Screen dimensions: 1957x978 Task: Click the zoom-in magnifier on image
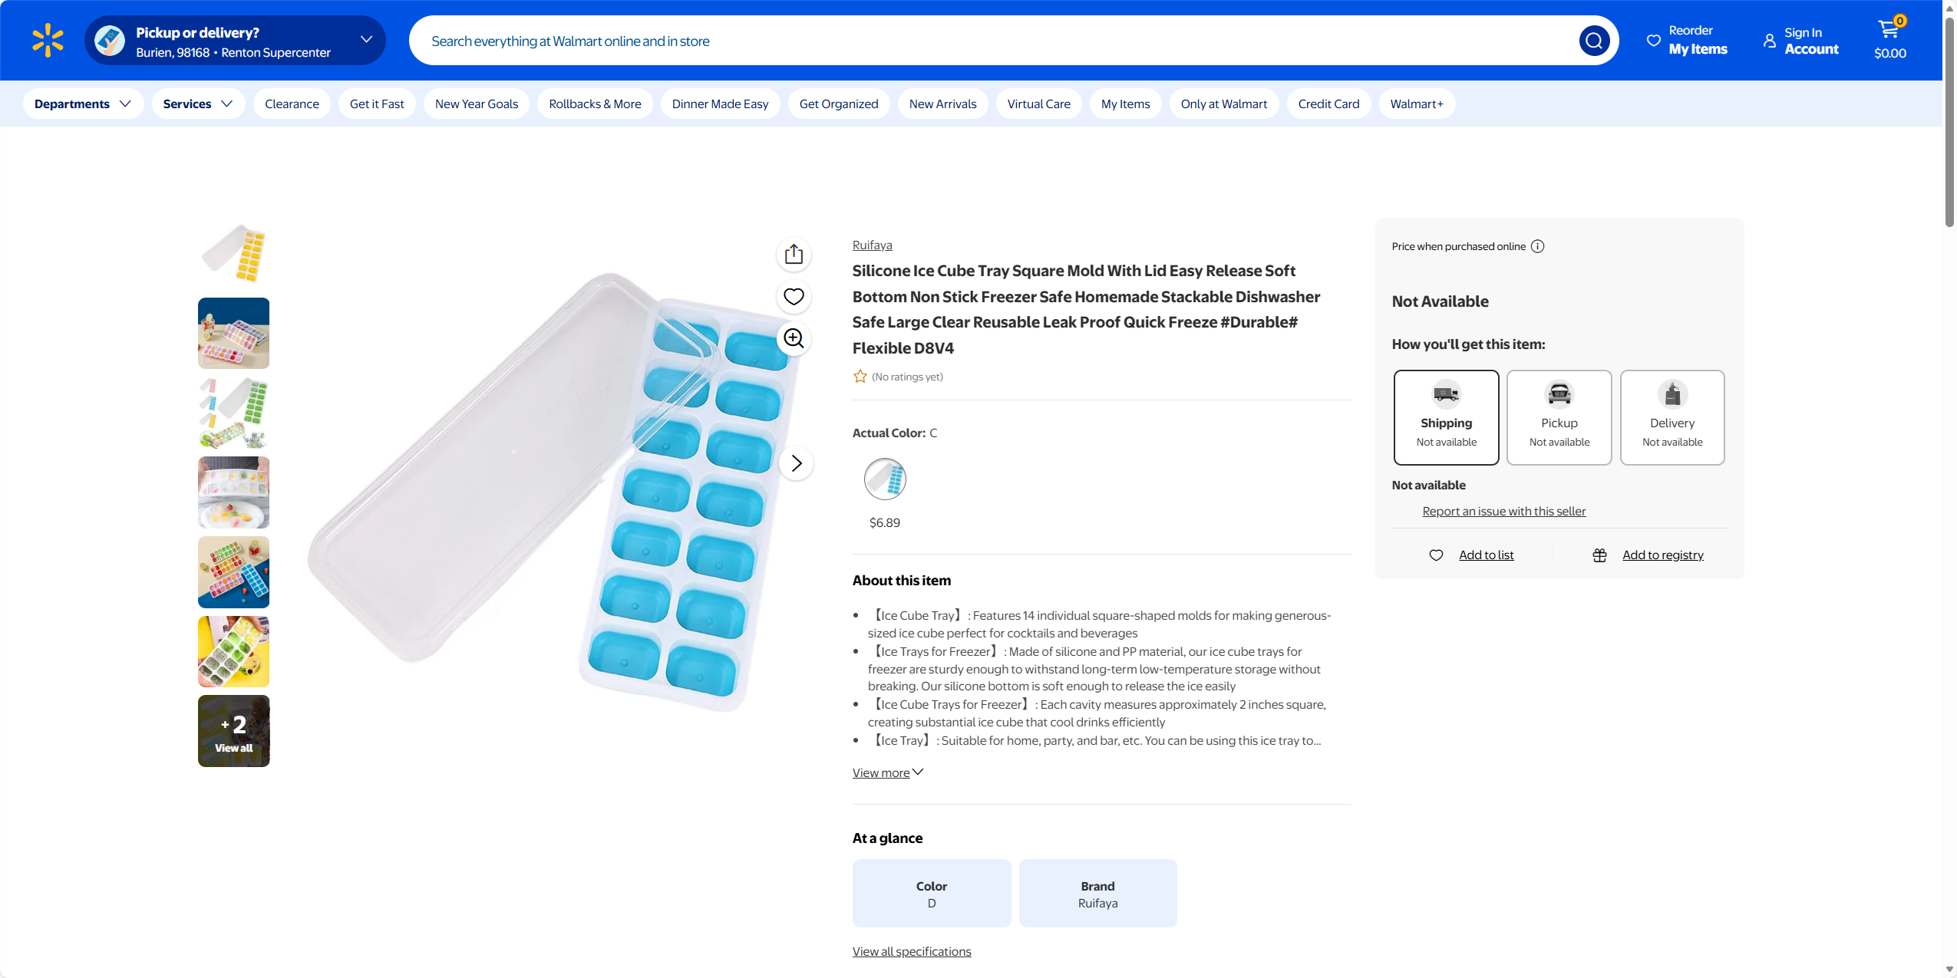click(794, 338)
